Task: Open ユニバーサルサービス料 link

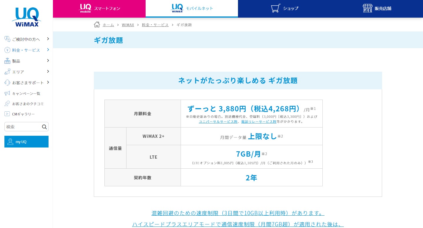Action: 218,121
